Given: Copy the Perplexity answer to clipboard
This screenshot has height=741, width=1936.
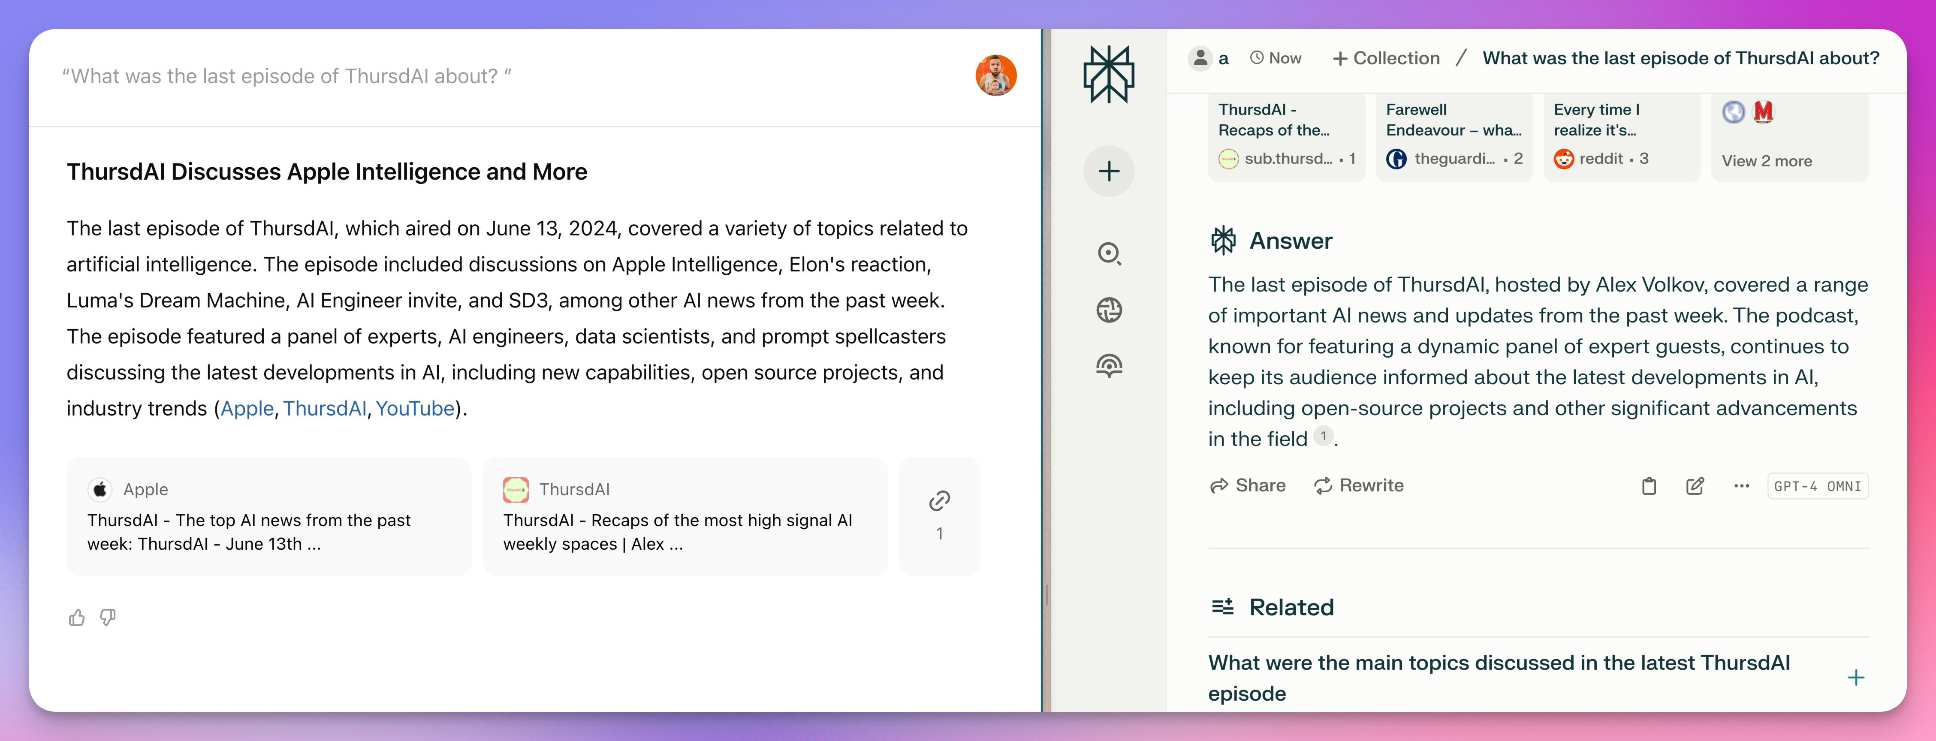Looking at the screenshot, I should 1649,486.
